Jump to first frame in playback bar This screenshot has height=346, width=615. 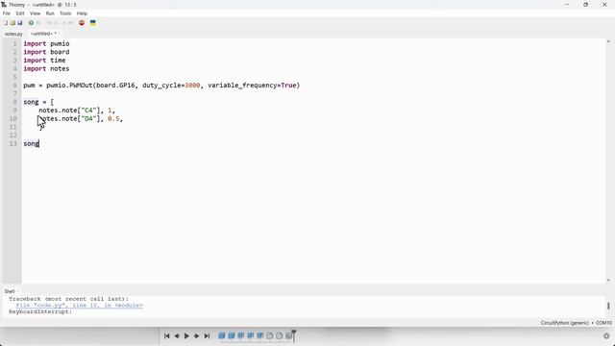point(166,335)
